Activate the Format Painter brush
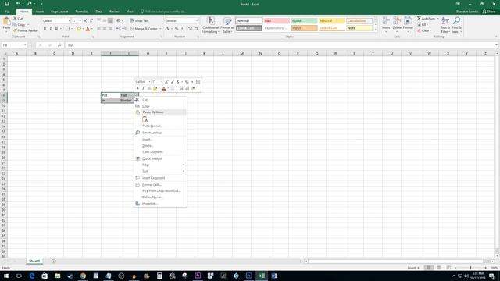This screenshot has width=500, height=281. click(x=26, y=30)
